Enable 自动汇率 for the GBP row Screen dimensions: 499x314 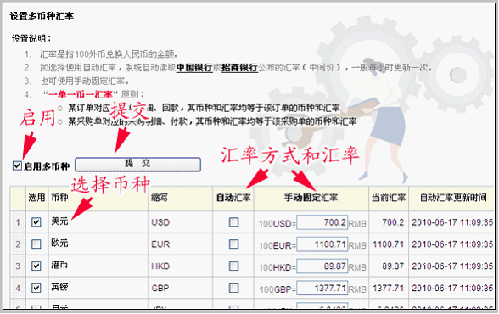point(234,288)
